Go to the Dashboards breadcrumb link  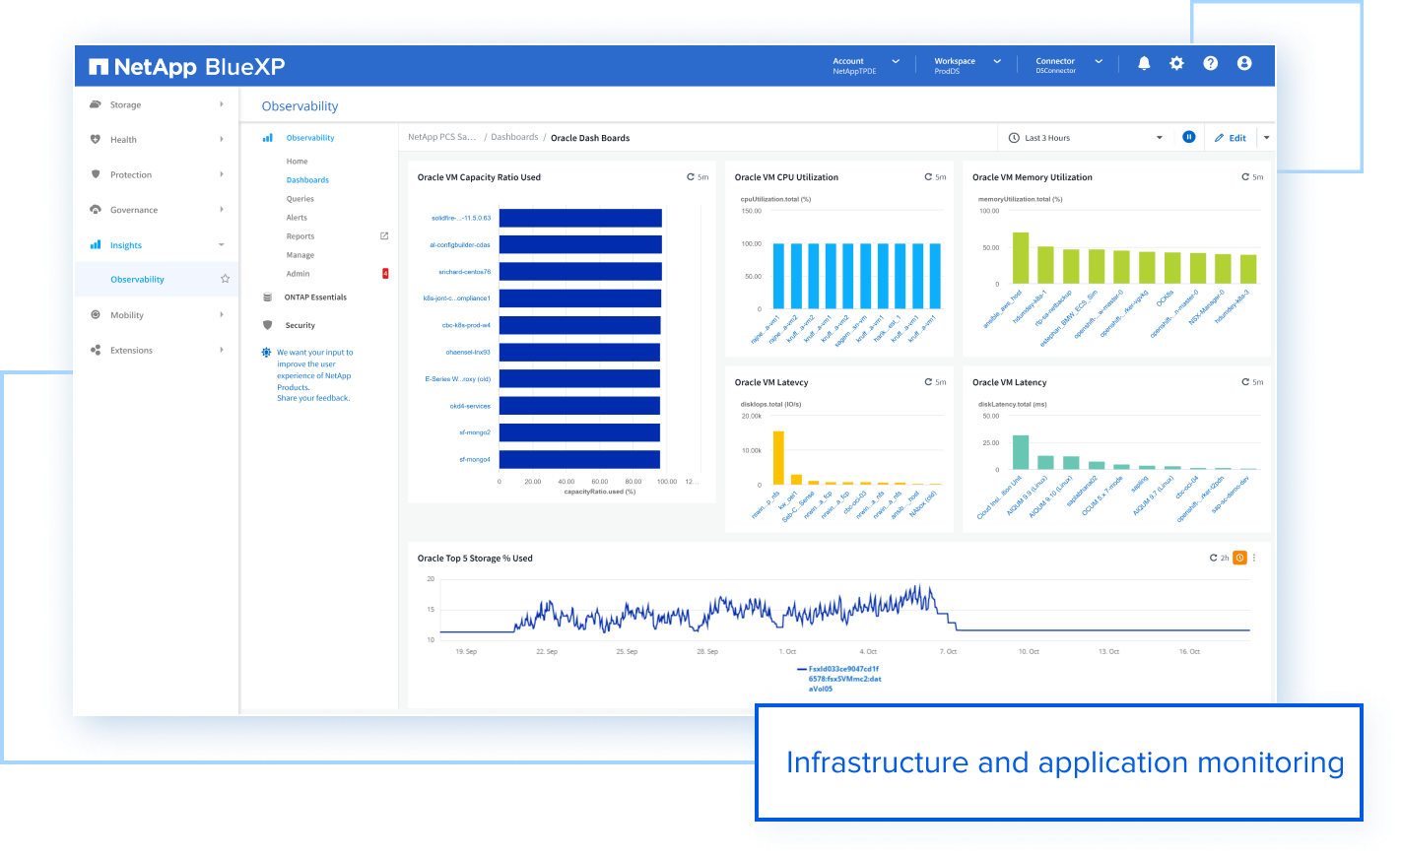click(514, 138)
